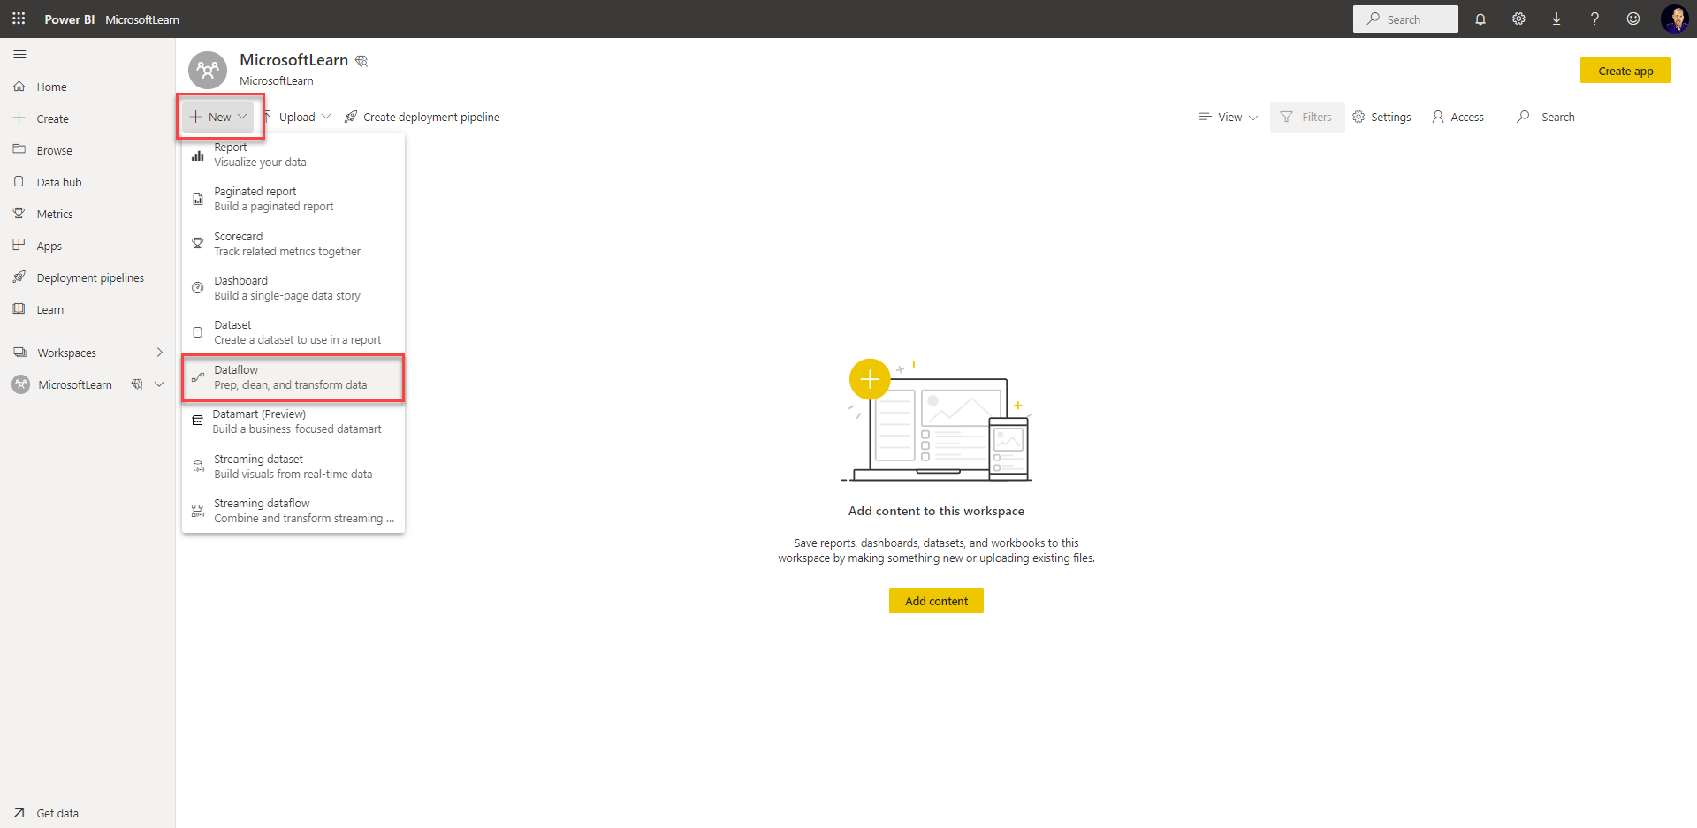Select Dataset menu item

click(x=293, y=332)
